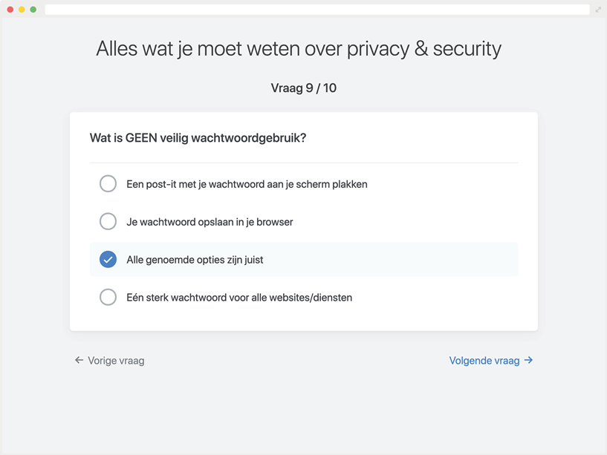Proceed with the Volgende vraag link
Viewport: 607px width, 455px height.
pyautogui.click(x=484, y=361)
